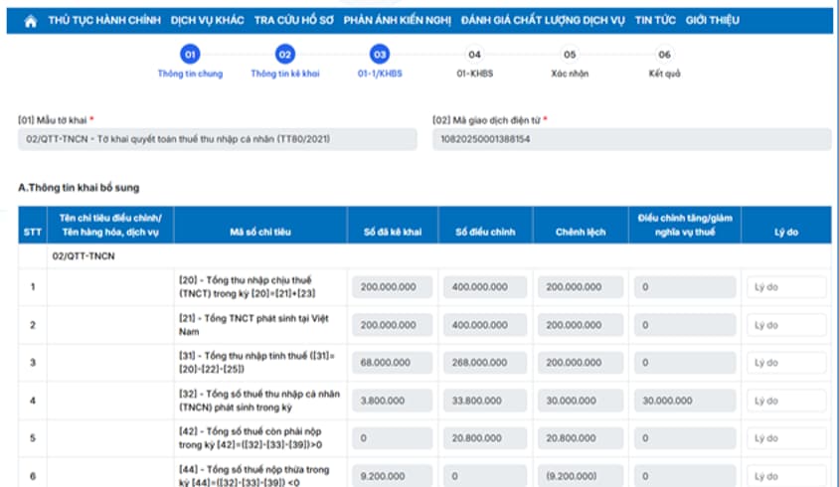Click Chênh lệch field for indicator [42]
This screenshot has width=840, height=487.
click(x=581, y=438)
